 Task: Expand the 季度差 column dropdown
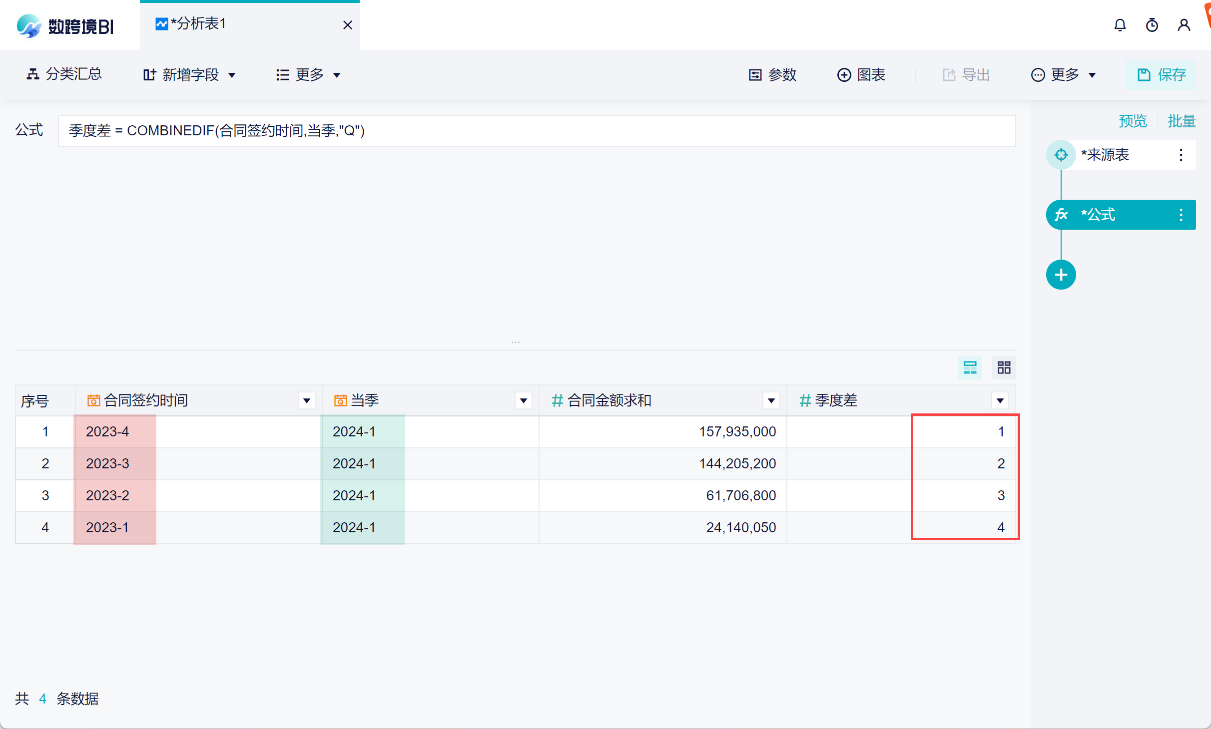(x=1000, y=400)
